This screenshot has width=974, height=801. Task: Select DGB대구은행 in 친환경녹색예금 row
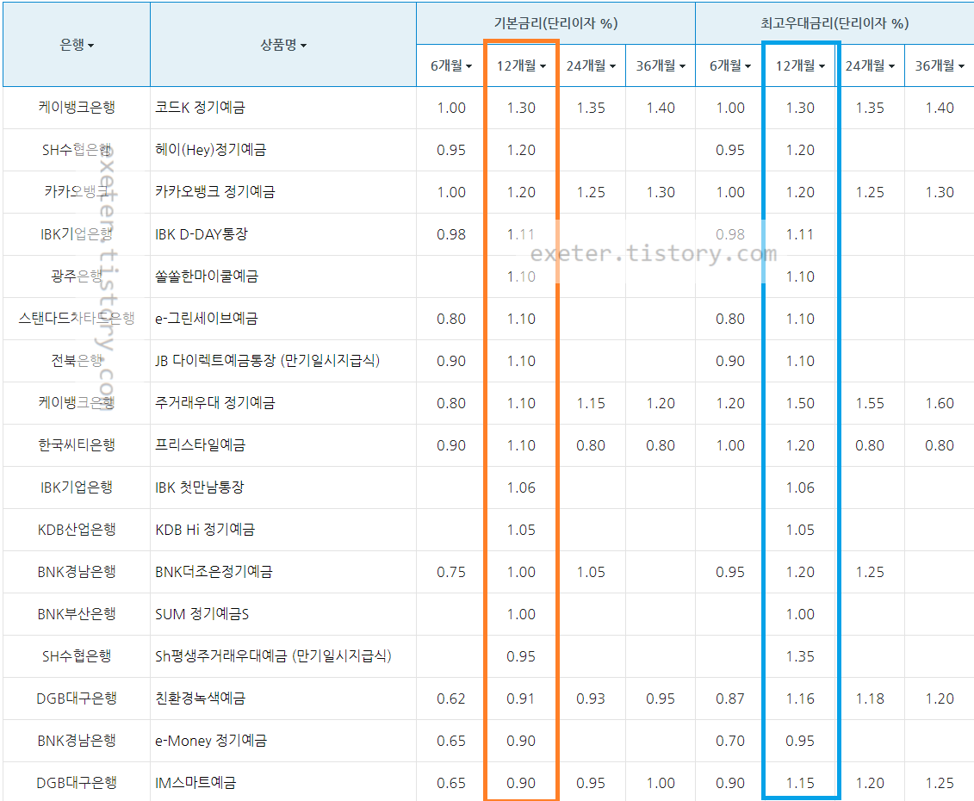click(x=77, y=699)
